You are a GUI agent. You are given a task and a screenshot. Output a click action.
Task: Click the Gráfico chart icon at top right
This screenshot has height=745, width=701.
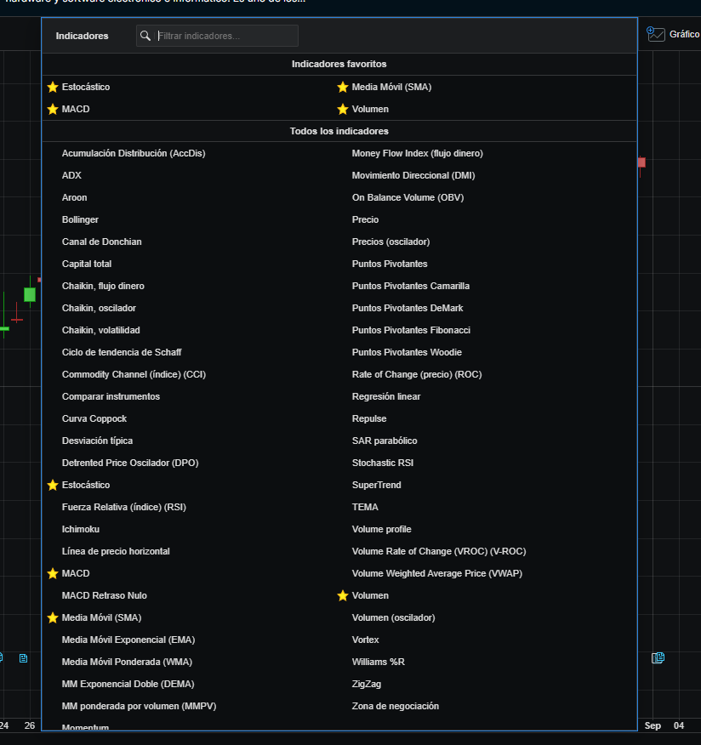coord(656,34)
